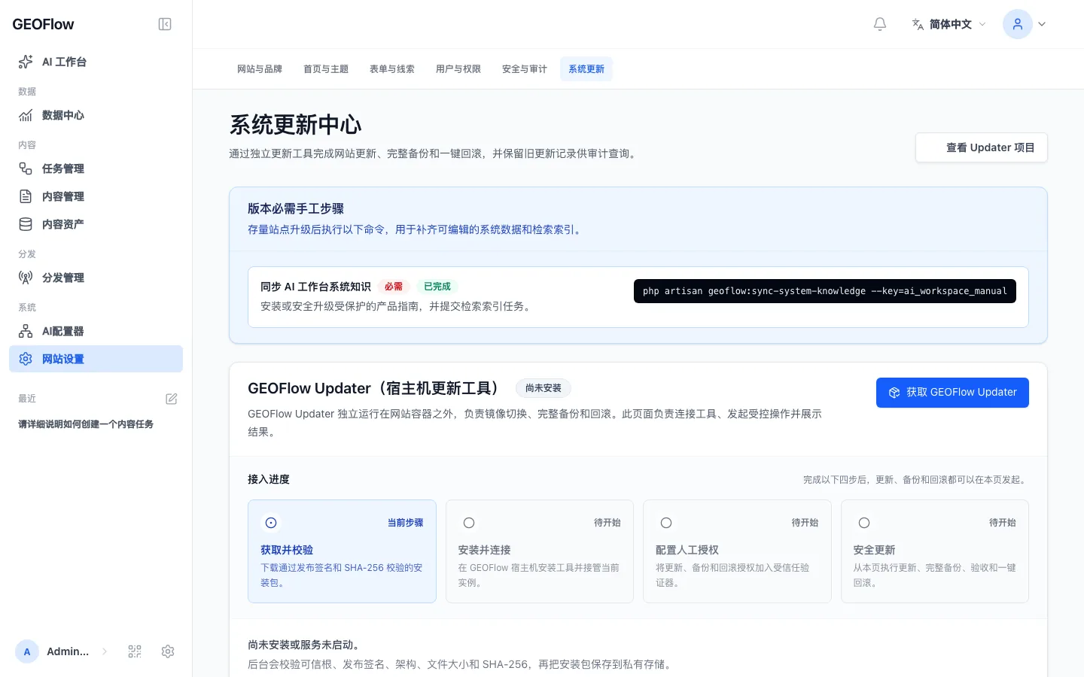The width and height of the screenshot is (1084, 677).
Task: Expand Admin account chevron in sidebar
Action: [x=105, y=651]
